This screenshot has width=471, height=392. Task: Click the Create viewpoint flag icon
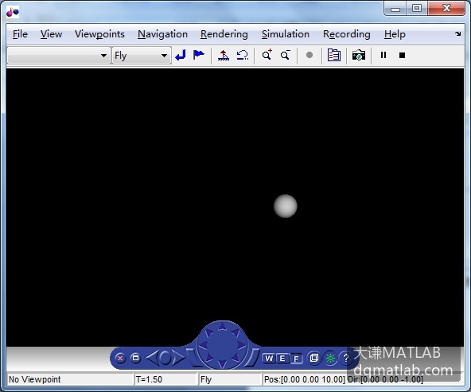199,55
